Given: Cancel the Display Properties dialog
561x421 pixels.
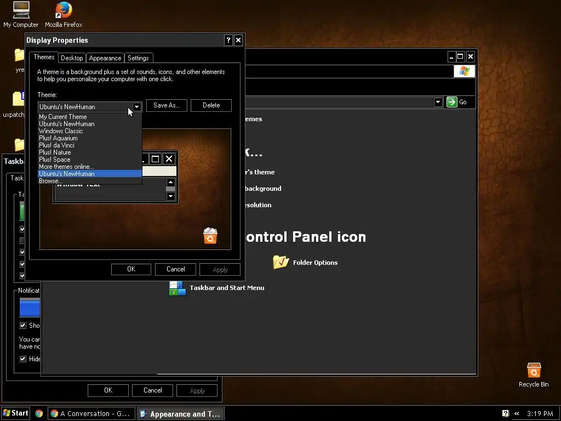Looking at the screenshot, I should pyautogui.click(x=176, y=269).
